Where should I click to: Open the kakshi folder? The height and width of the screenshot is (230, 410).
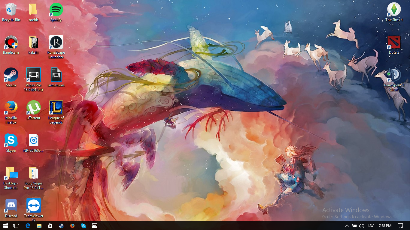(33, 45)
